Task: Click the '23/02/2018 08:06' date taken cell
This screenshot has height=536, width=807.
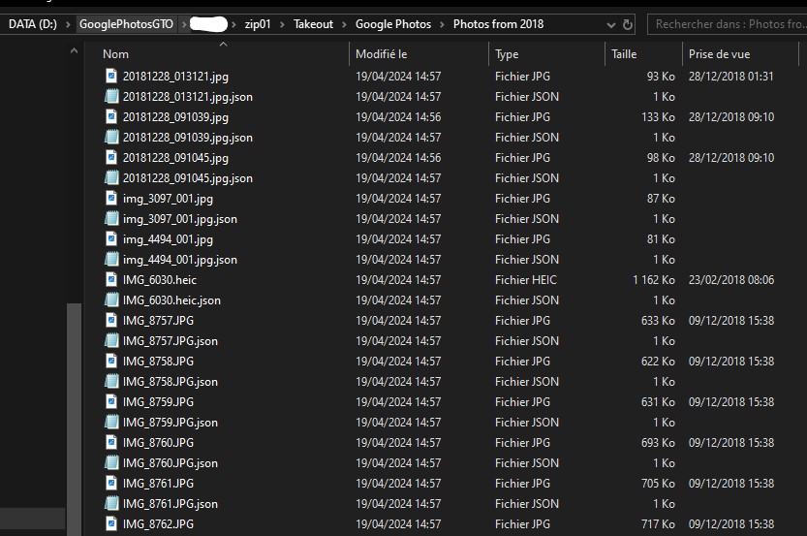Action: tap(731, 279)
